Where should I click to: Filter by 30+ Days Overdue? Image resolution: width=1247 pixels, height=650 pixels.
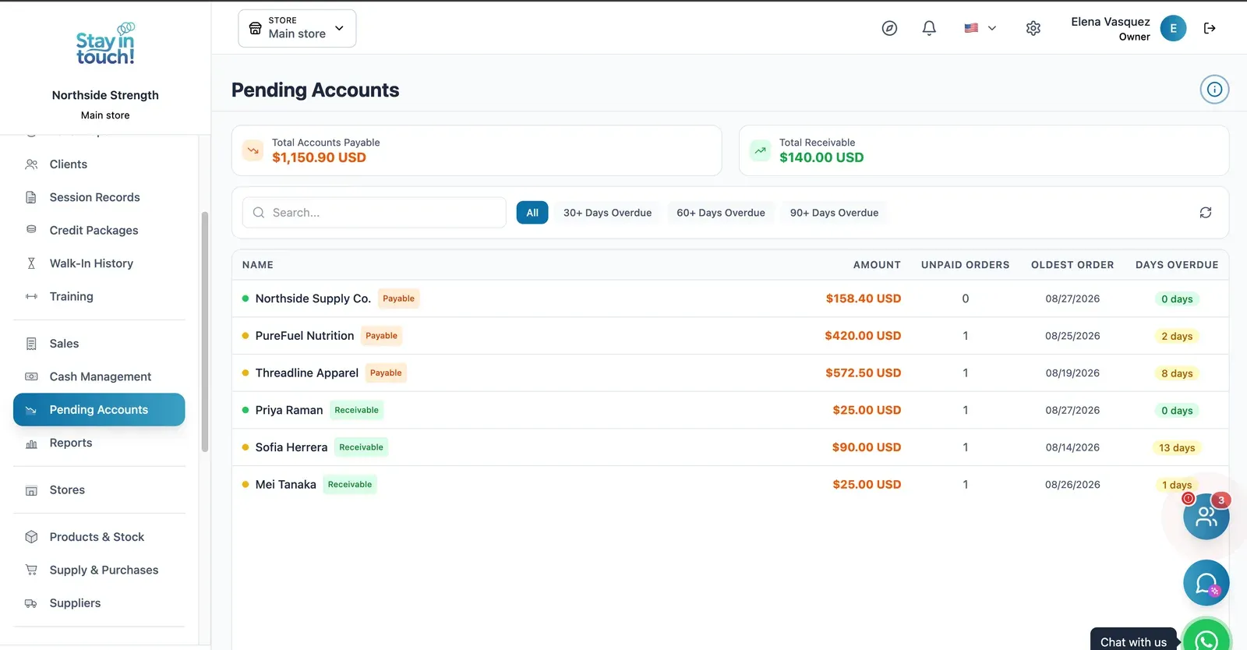pos(607,213)
